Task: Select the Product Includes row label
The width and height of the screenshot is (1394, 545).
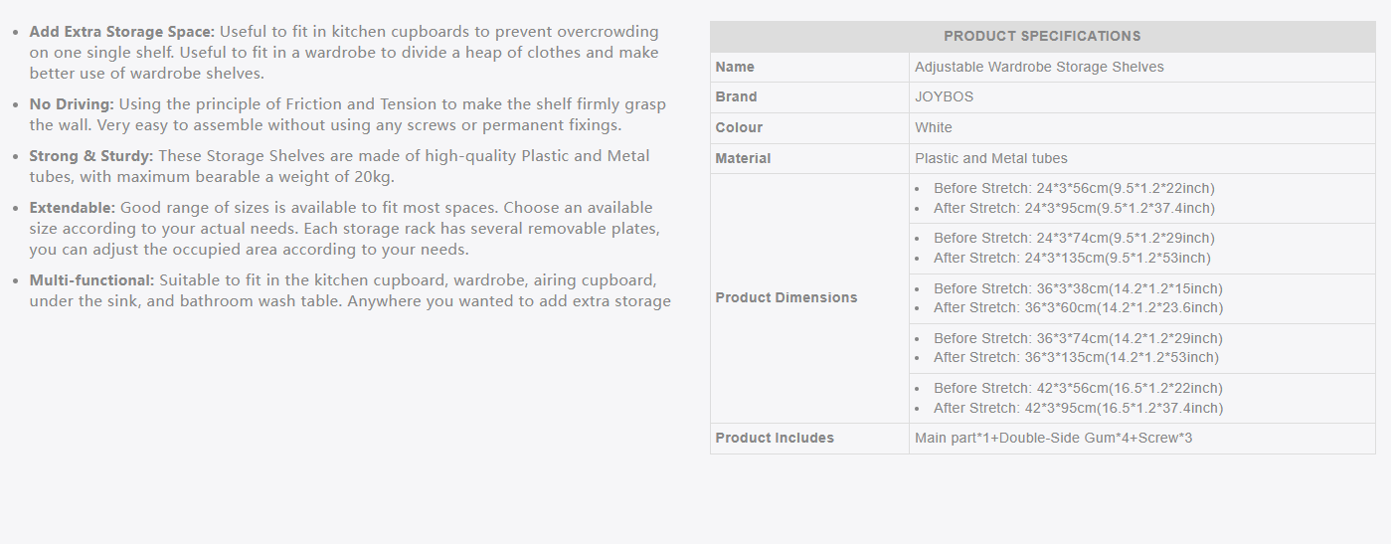Action: click(775, 438)
